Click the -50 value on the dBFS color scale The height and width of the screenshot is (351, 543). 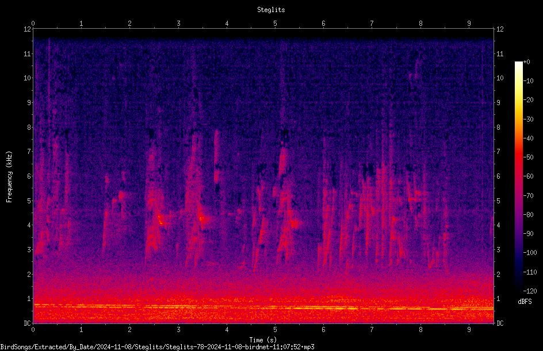click(529, 157)
